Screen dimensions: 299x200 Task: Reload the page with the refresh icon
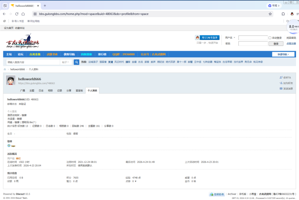(17, 14)
